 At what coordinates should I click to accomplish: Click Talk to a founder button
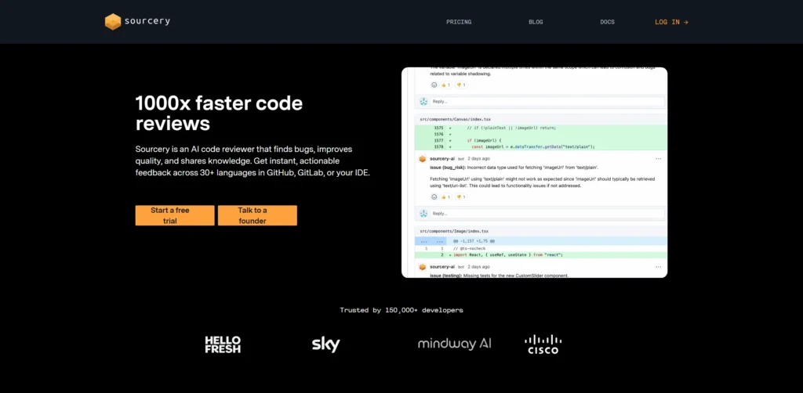257,215
